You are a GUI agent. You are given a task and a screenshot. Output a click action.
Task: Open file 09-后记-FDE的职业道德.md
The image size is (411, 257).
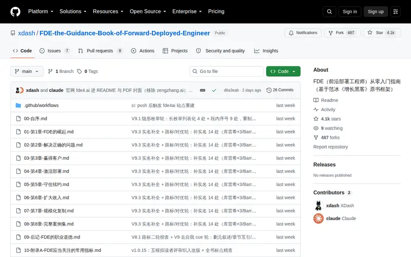pyautogui.click(x=52, y=237)
